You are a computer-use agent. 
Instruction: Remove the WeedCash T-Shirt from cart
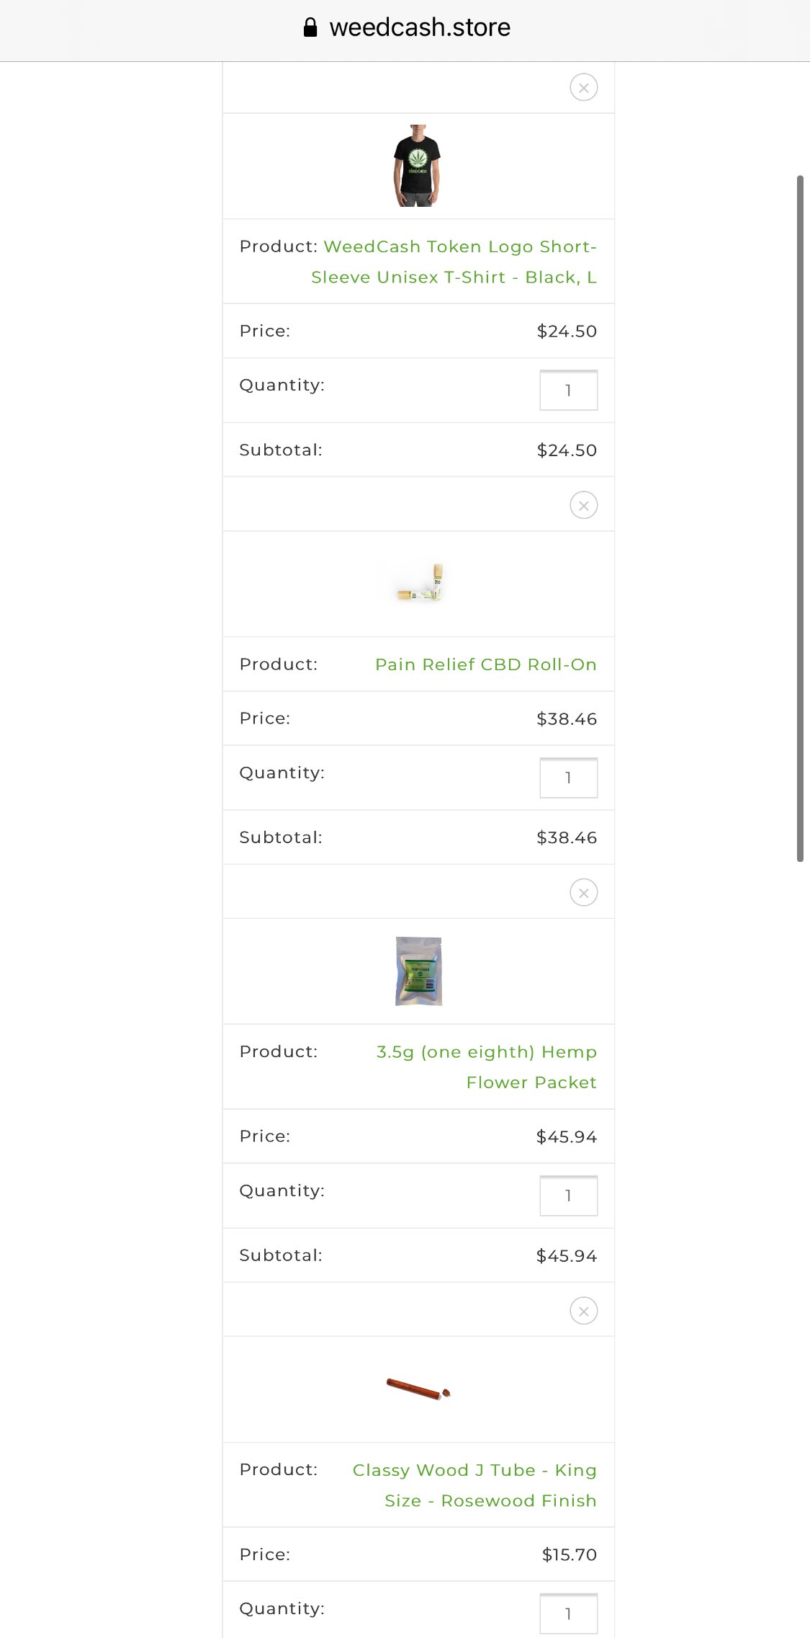(583, 88)
